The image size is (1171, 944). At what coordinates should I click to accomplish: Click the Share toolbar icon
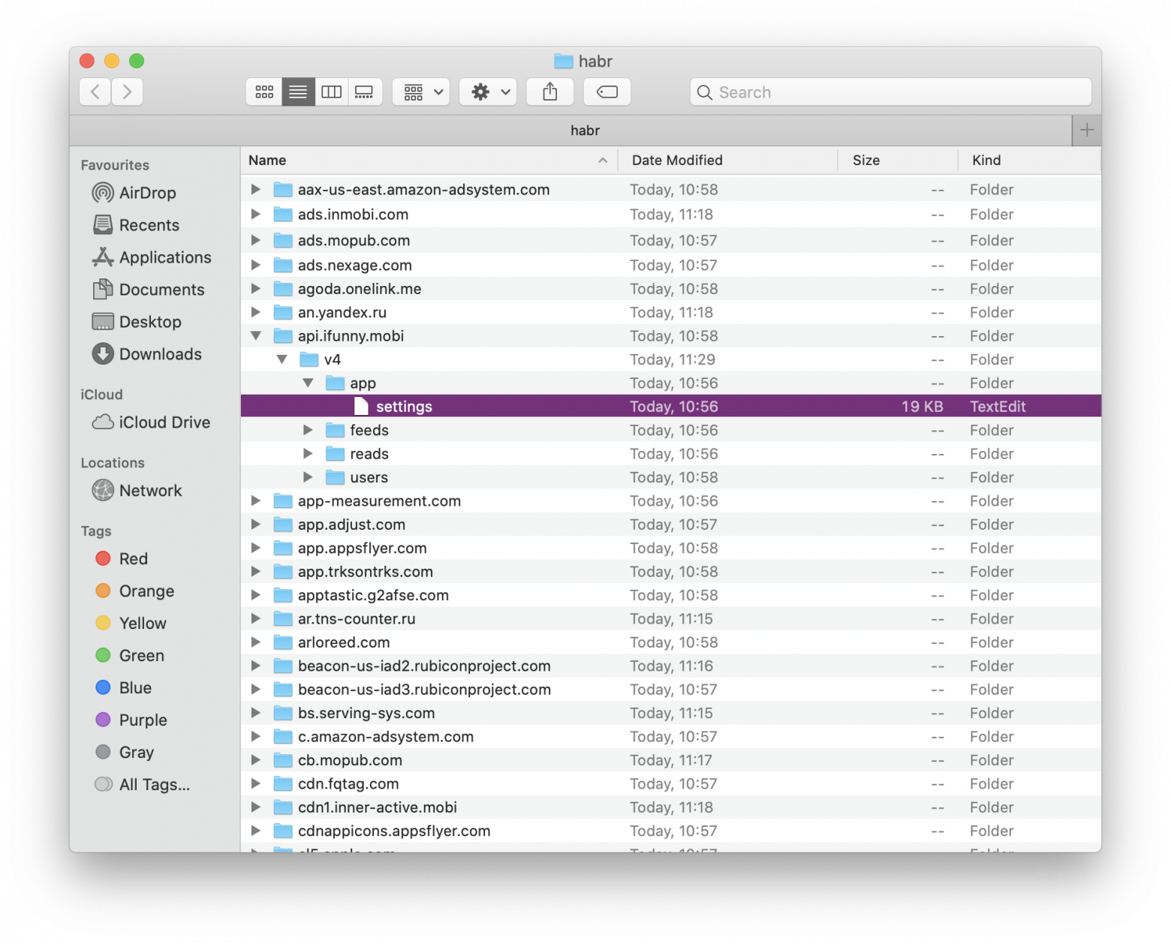[549, 92]
